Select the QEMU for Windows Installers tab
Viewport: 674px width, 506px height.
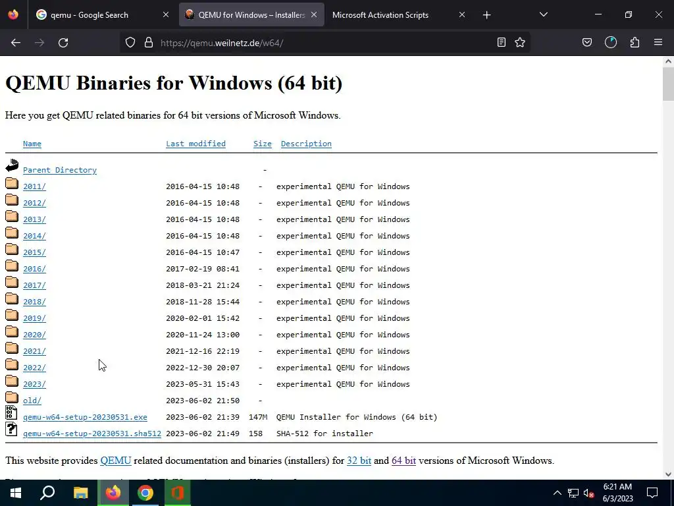[x=251, y=14]
